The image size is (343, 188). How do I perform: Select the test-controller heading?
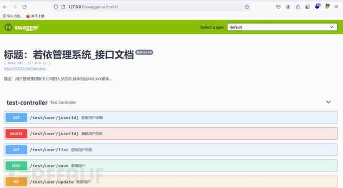(27, 102)
